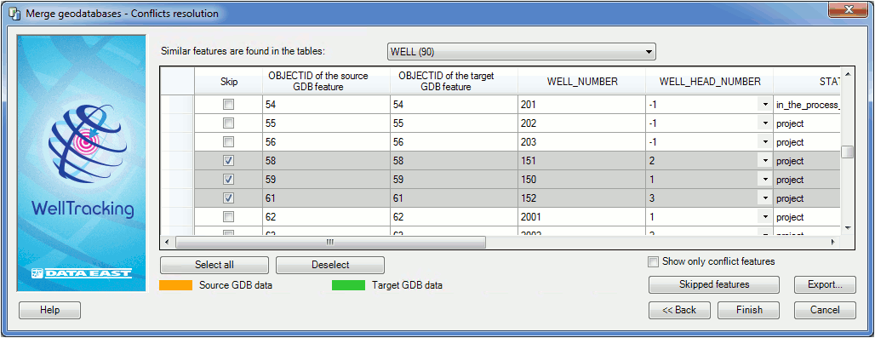This screenshot has width=875, height=338.
Task: Click the Export... button
Action: (x=825, y=284)
